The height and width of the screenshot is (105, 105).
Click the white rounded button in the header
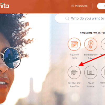101,6
